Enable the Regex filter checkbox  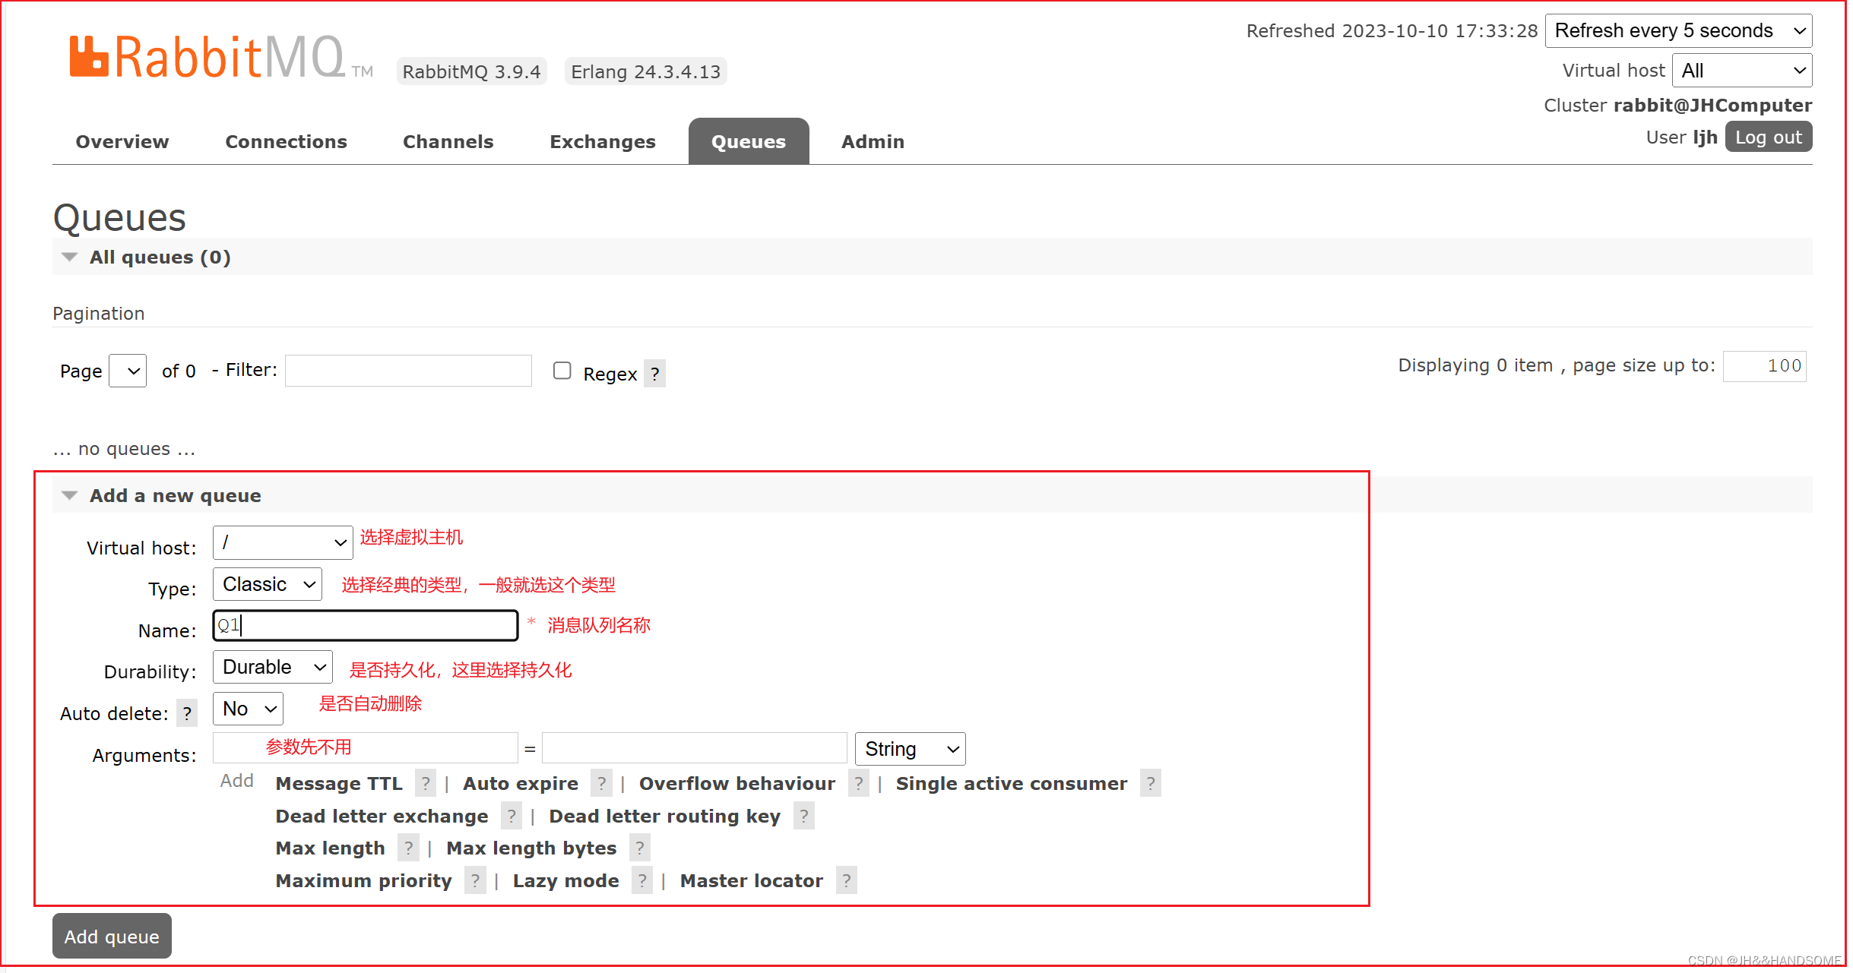[x=562, y=371]
